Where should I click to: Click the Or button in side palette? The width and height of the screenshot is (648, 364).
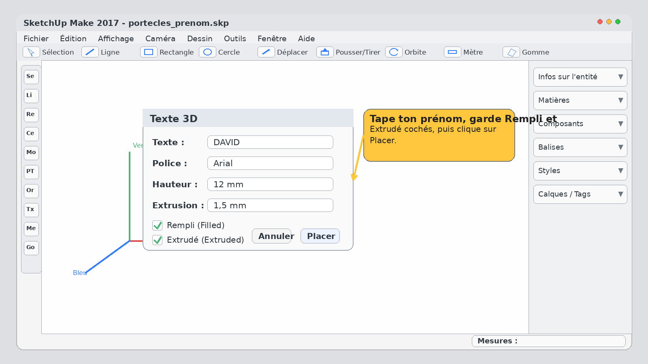click(31, 191)
